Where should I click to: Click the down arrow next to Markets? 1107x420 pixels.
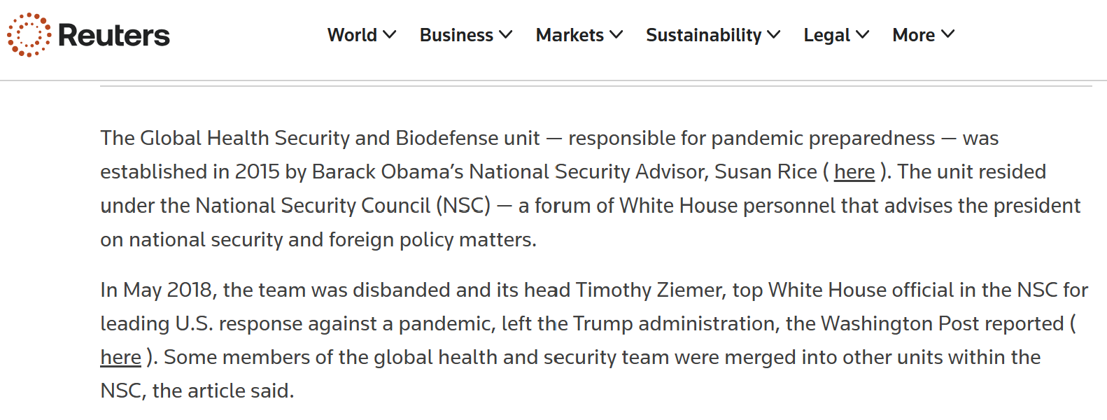[616, 34]
